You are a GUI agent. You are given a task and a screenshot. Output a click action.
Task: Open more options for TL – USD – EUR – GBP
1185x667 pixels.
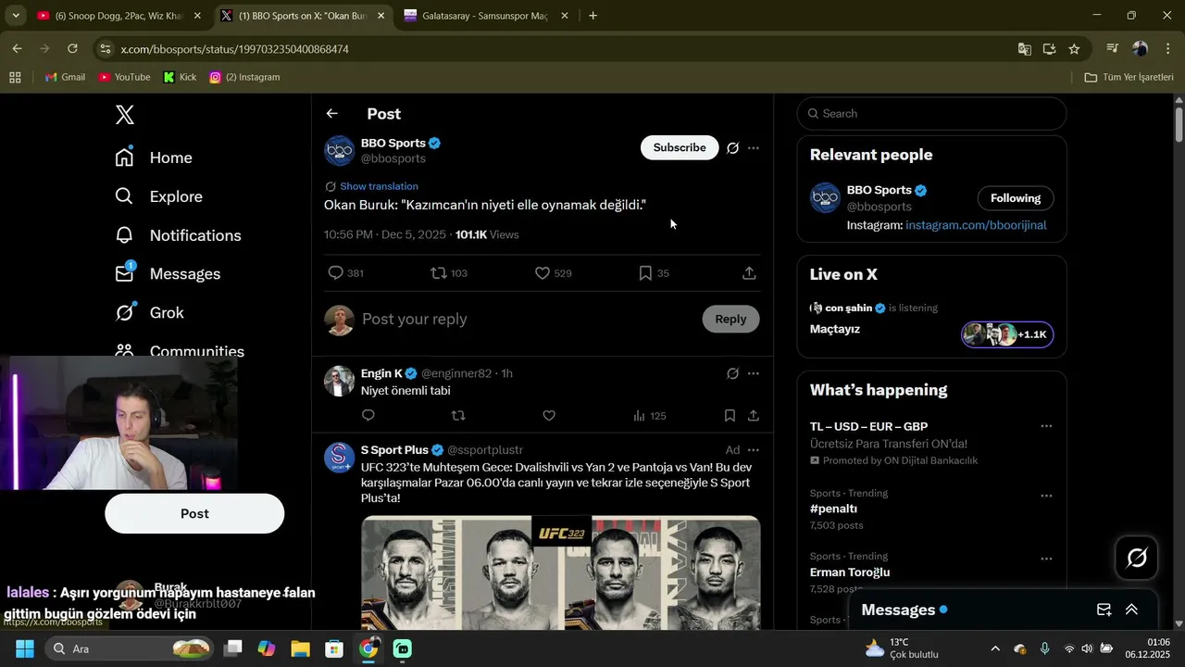(x=1046, y=426)
